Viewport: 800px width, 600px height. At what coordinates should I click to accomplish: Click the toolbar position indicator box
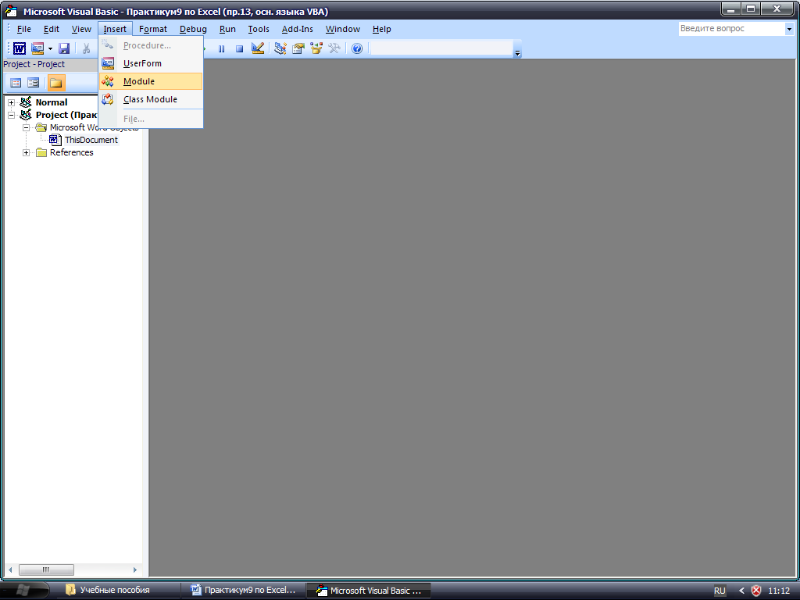(x=441, y=48)
